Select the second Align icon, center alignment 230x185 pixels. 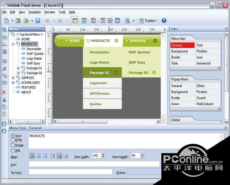(38, 156)
